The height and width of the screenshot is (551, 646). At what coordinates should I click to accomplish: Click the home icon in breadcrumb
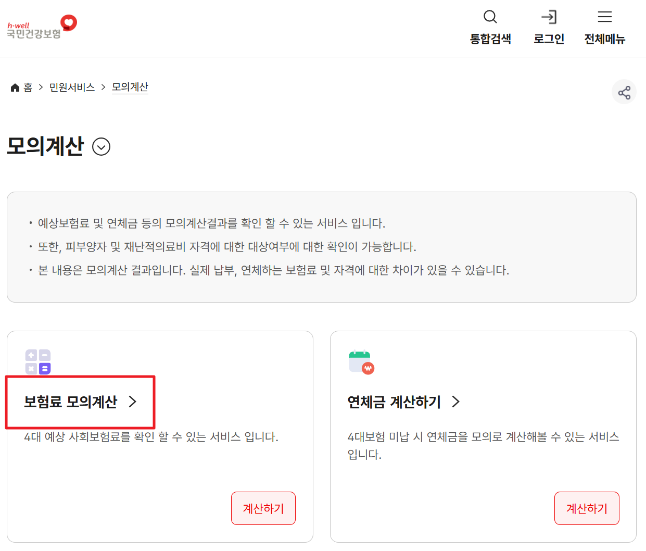pyautogui.click(x=15, y=87)
